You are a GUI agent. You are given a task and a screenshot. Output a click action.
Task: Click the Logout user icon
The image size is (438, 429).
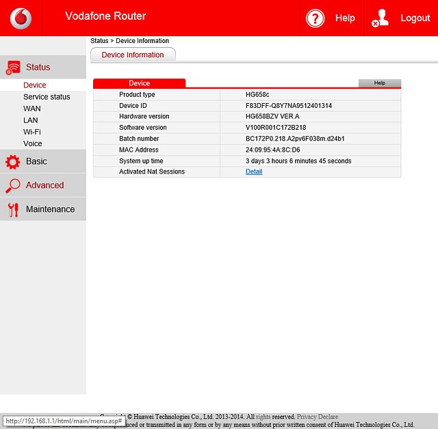[x=381, y=18]
